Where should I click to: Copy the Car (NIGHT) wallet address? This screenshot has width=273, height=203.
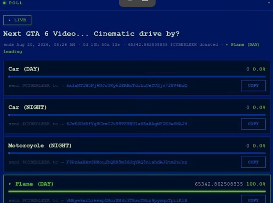pyautogui.click(x=253, y=124)
